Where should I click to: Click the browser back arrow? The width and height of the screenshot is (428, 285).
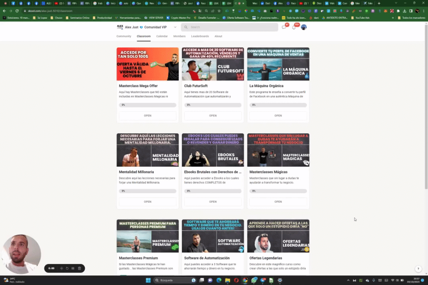point(4,11)
